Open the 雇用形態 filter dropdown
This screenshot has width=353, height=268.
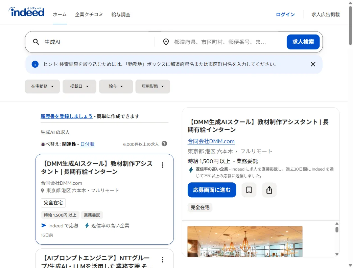152,86
